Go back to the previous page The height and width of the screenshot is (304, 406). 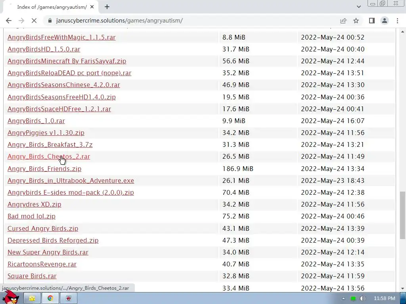(x=9, y=21)
